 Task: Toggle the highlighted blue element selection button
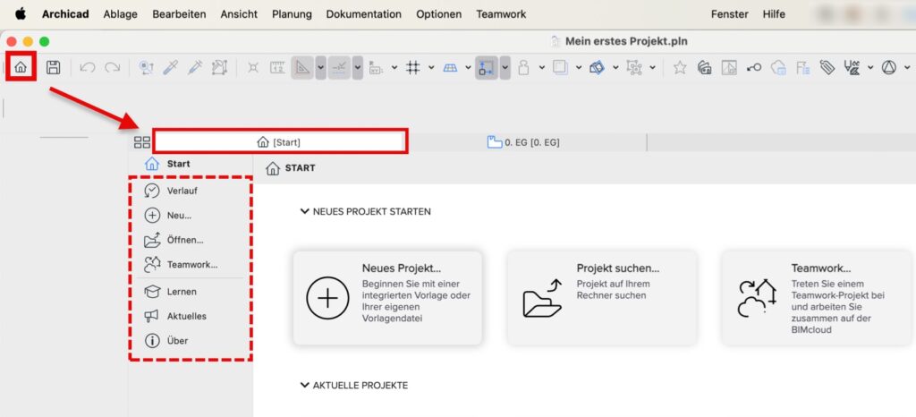[x=487, y=68]
